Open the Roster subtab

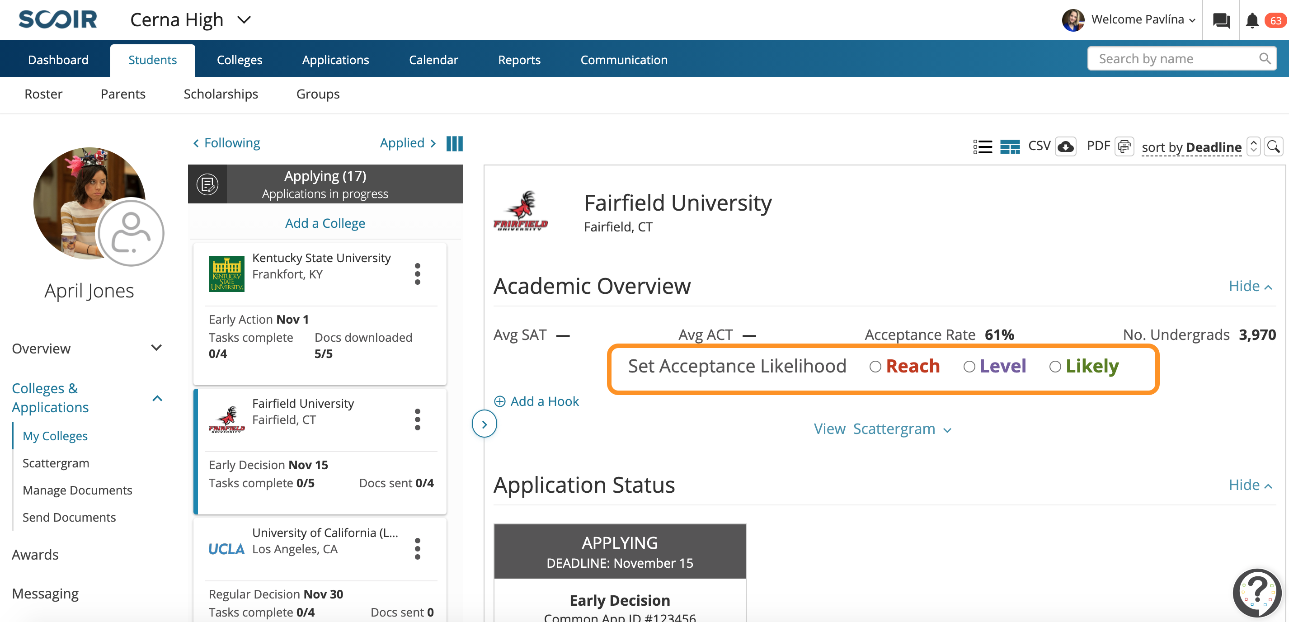(43, 94)
